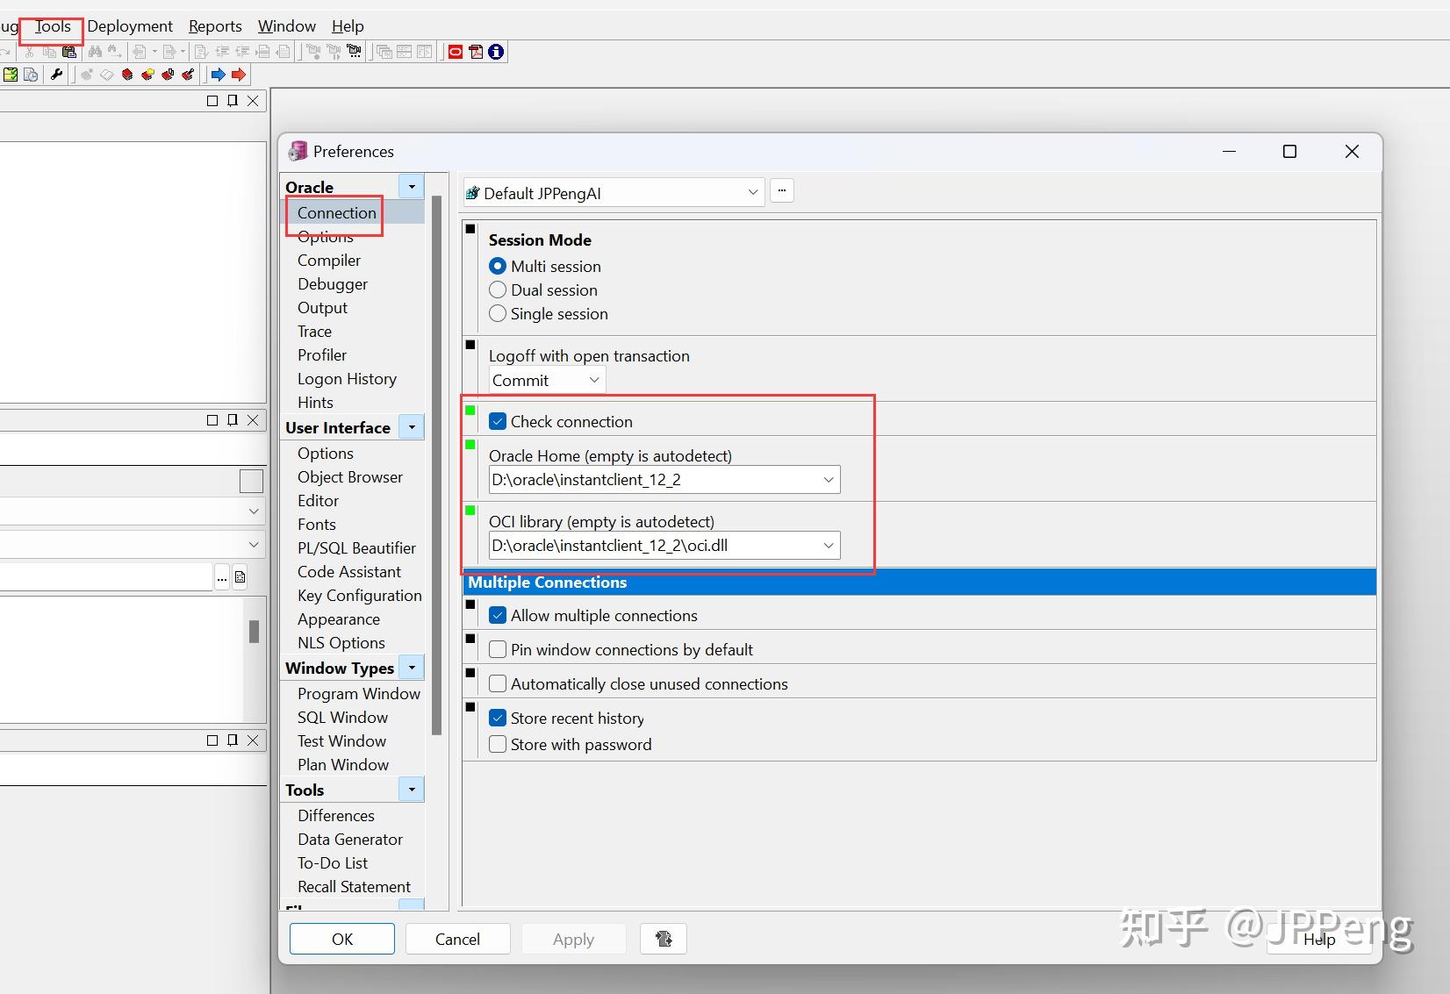Select the blue forward arrow icon
Image resolution: width=1450 pixels, height=994 pixels.
(219, 75)
